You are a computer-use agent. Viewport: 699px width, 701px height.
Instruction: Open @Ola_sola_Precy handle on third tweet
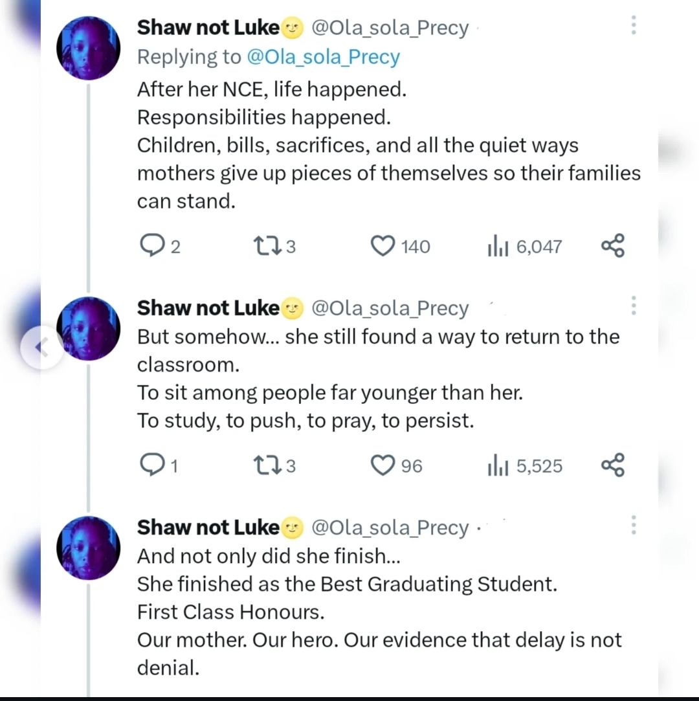390,528
